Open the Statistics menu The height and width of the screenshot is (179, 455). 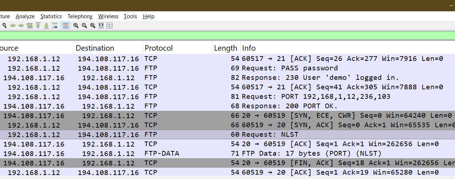click(x=51, y=16)
